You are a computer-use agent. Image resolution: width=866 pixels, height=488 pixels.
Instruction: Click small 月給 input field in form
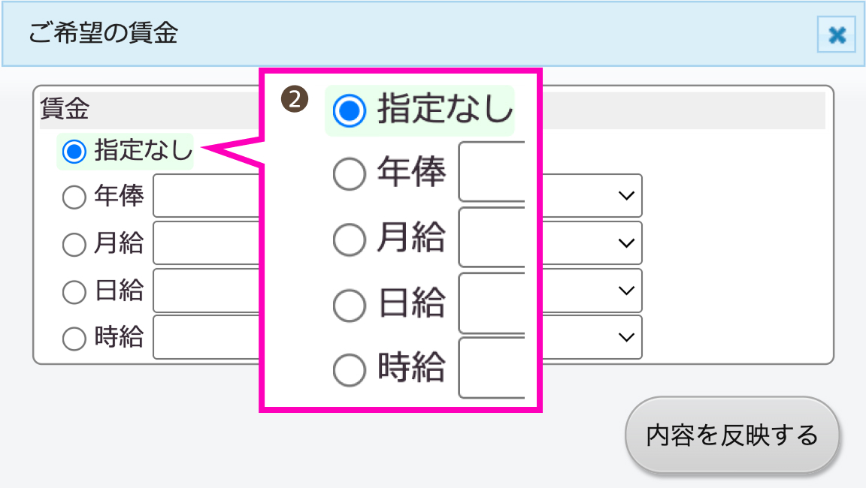[x=206, y=243]
